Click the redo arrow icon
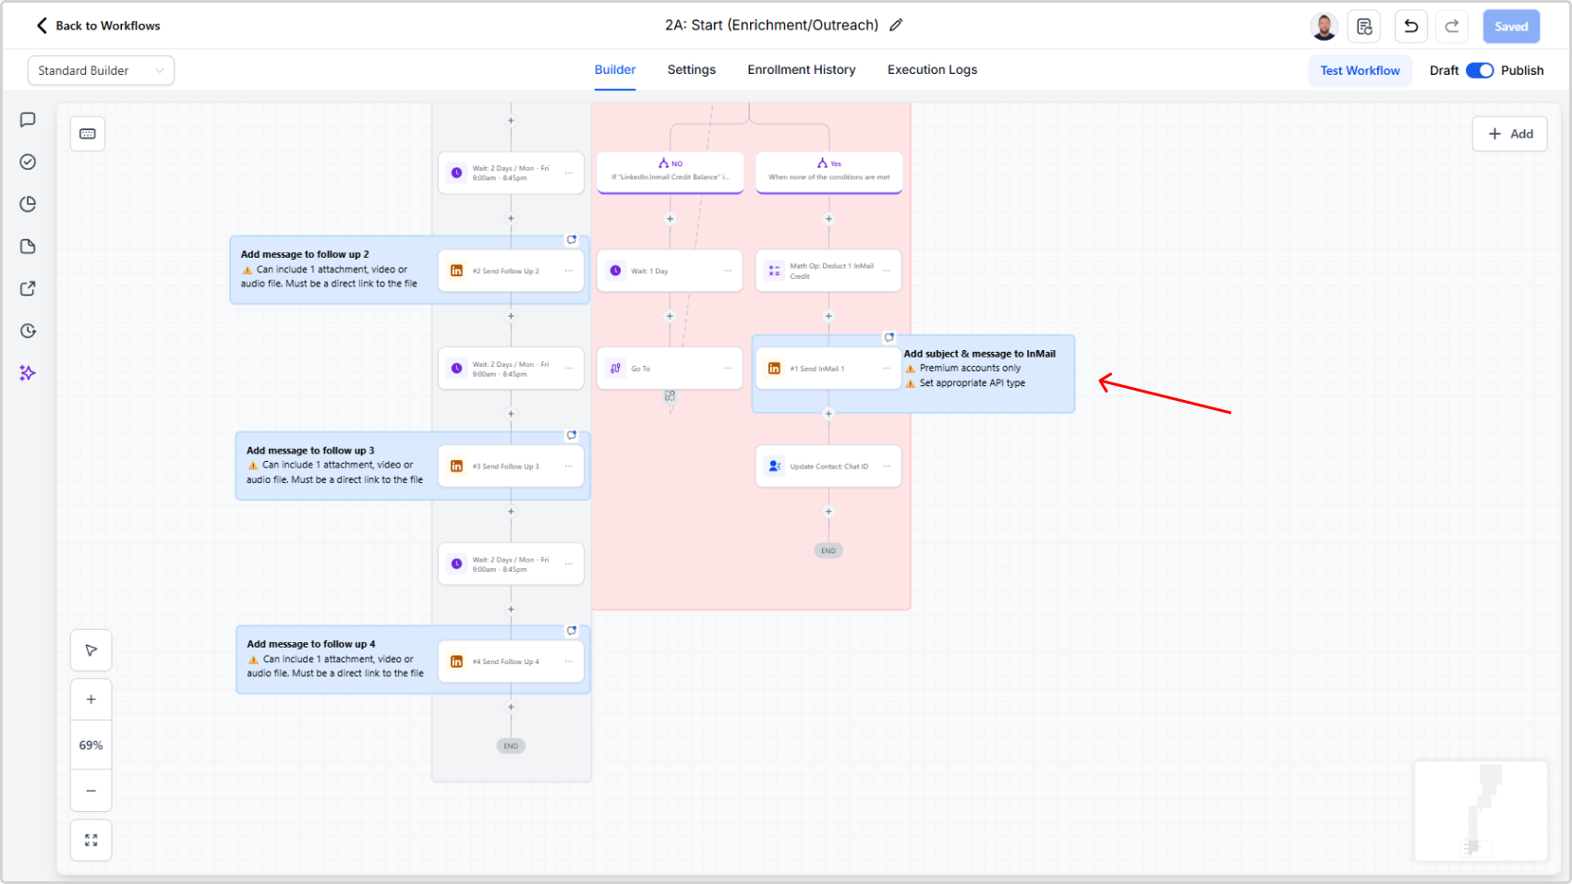Image resolution: width=1572 pixels, height=884 pixels. click(x=1452, y=27)
